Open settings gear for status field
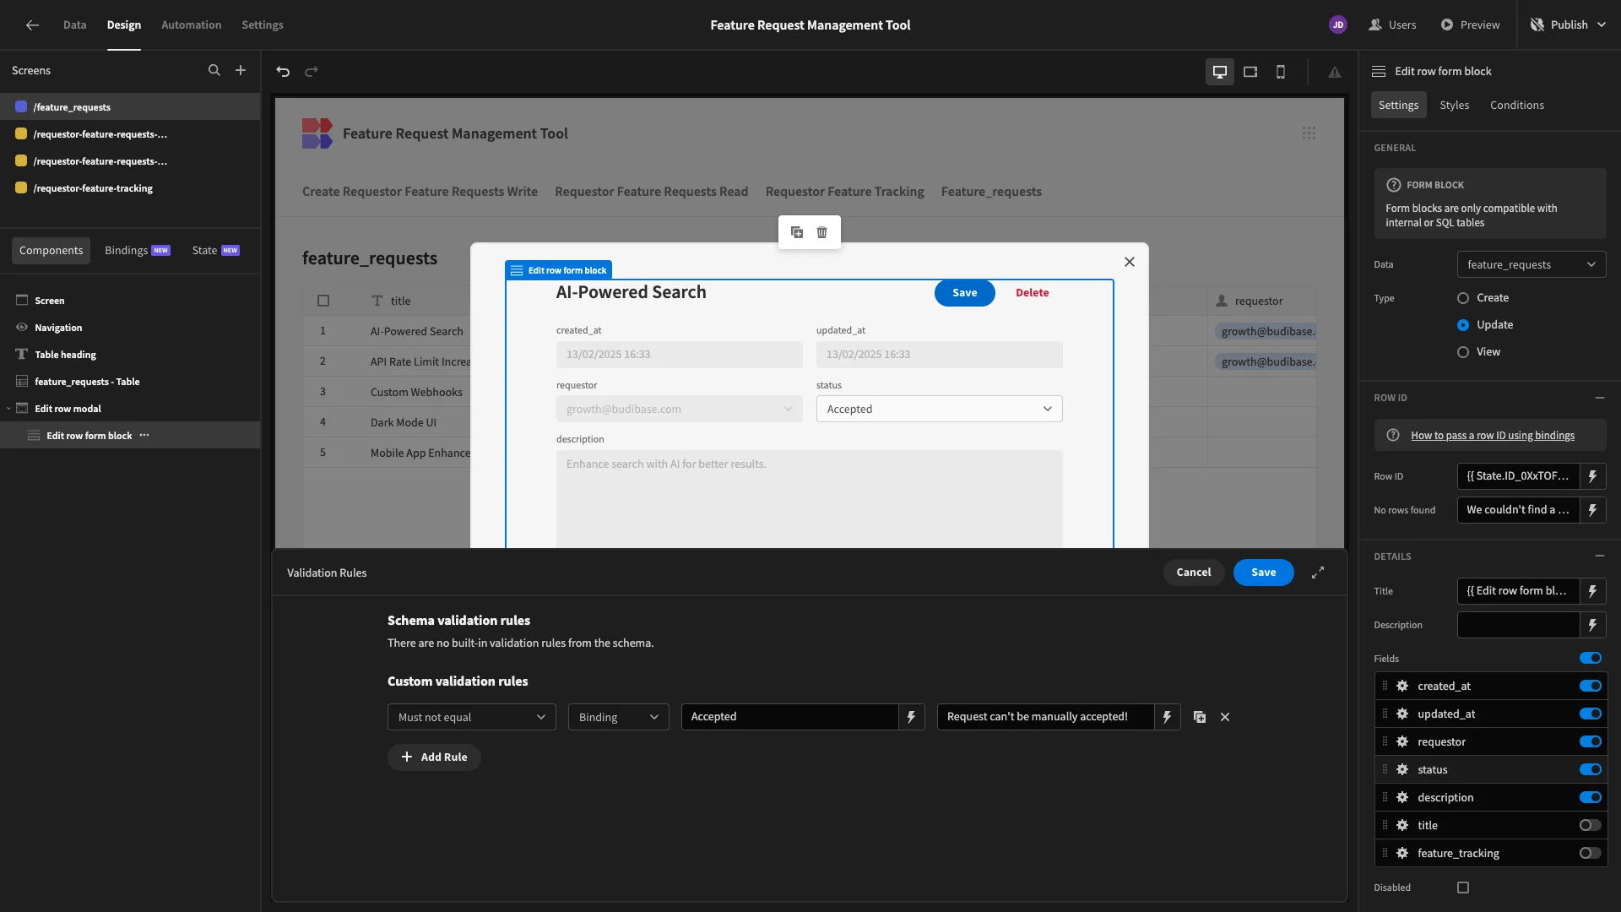Image resolution: width=1621 pixels, height=912 pixels. [x=1402, y=769]
